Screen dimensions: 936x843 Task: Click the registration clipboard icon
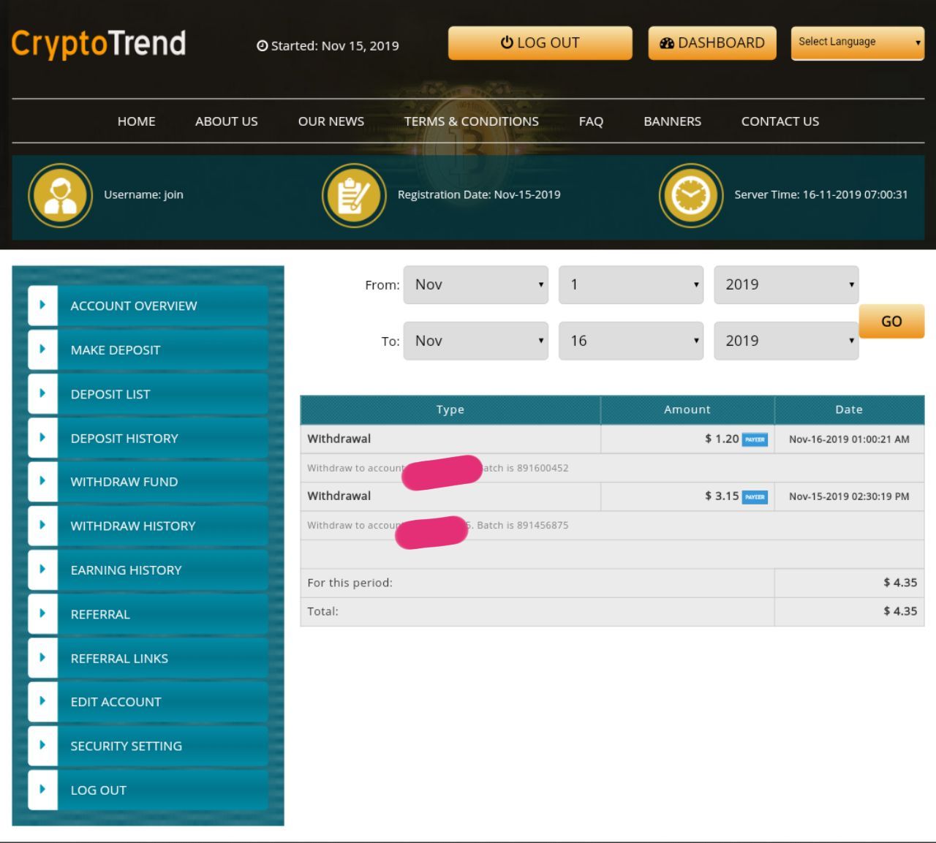click(x=354, y=195)
